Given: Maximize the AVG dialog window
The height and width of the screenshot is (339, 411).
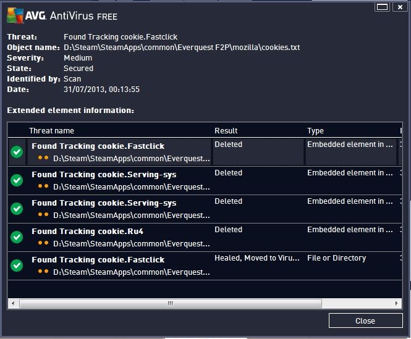Looking at the screenshot, I should pyautogui.click(x=382, y=7).
